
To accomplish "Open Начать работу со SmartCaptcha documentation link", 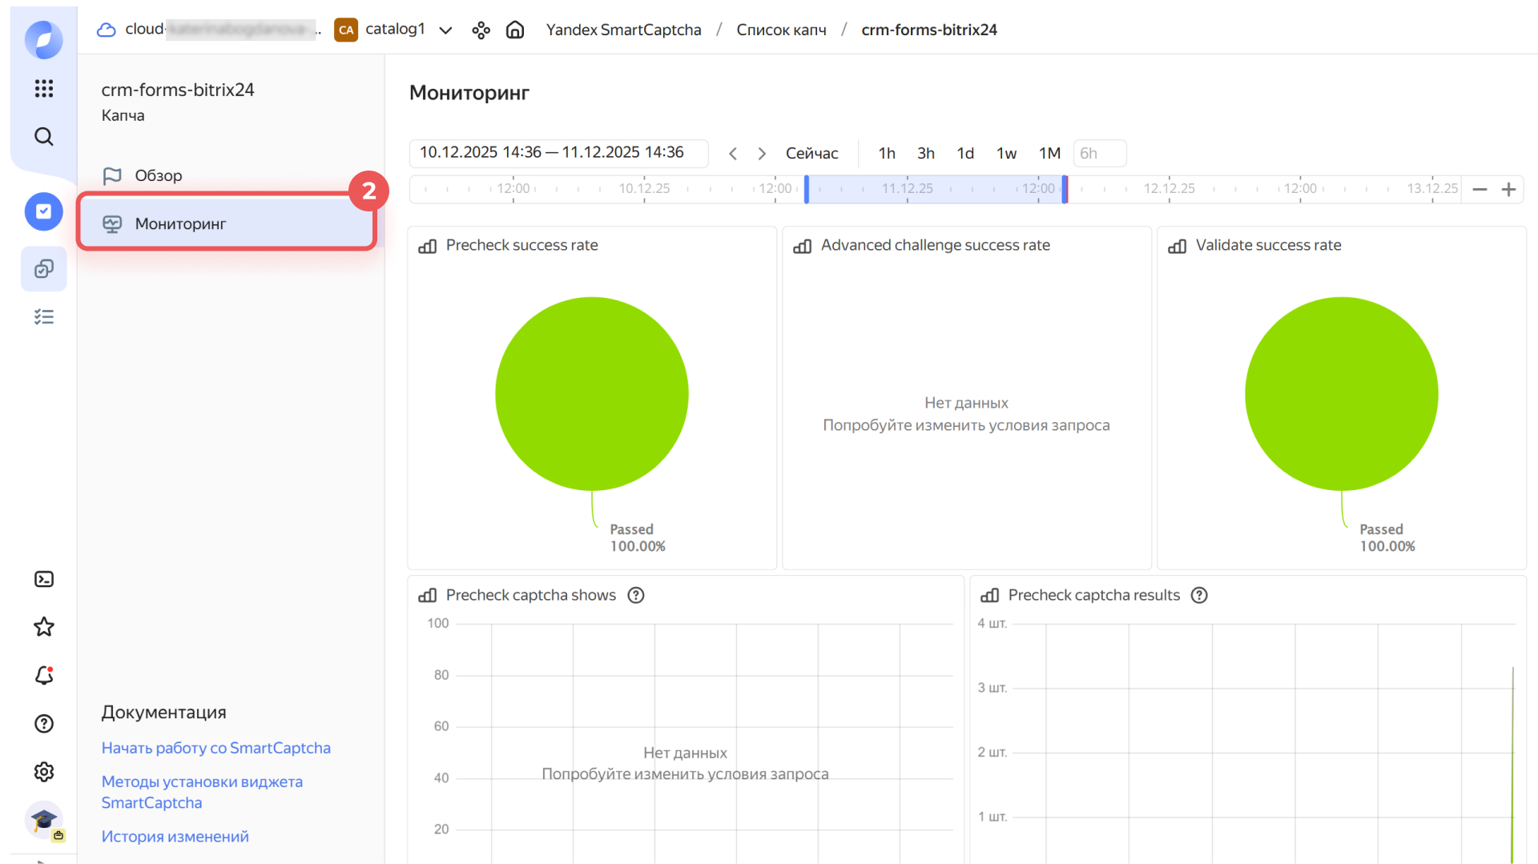I will [x=215, y=748].
